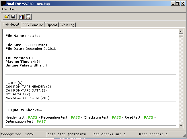Click the Open file folder toolbar icon
This screenshot has width=187, height=139.
pyautogui.click(x=6, y=16)
